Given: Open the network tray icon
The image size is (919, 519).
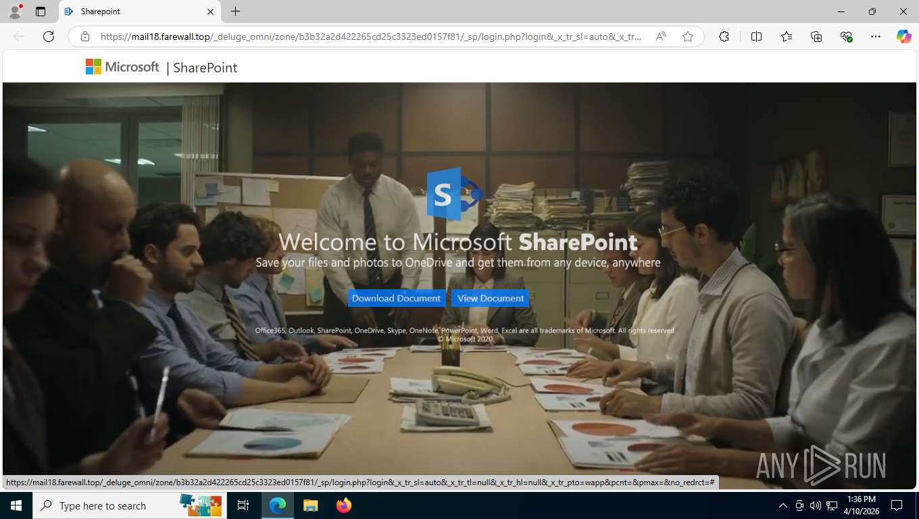Looking at the screenshot, I should tap(832, 505).
